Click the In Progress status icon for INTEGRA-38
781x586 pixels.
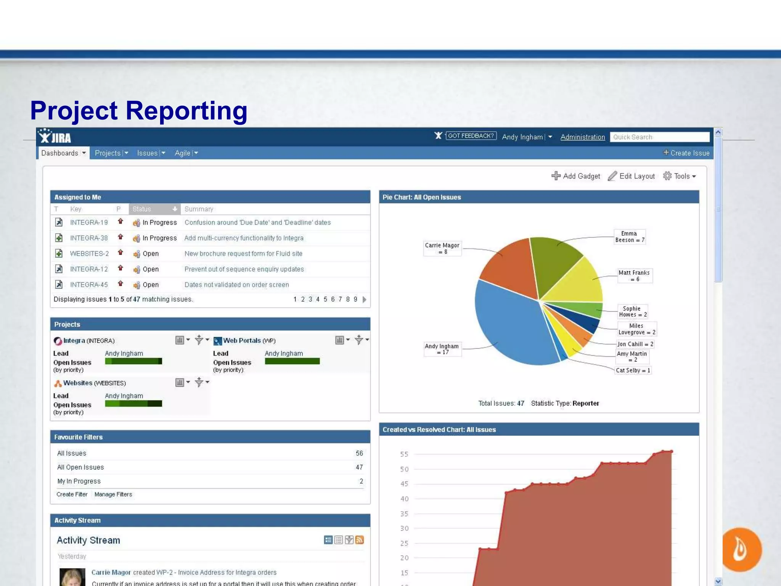coord(136,238)
